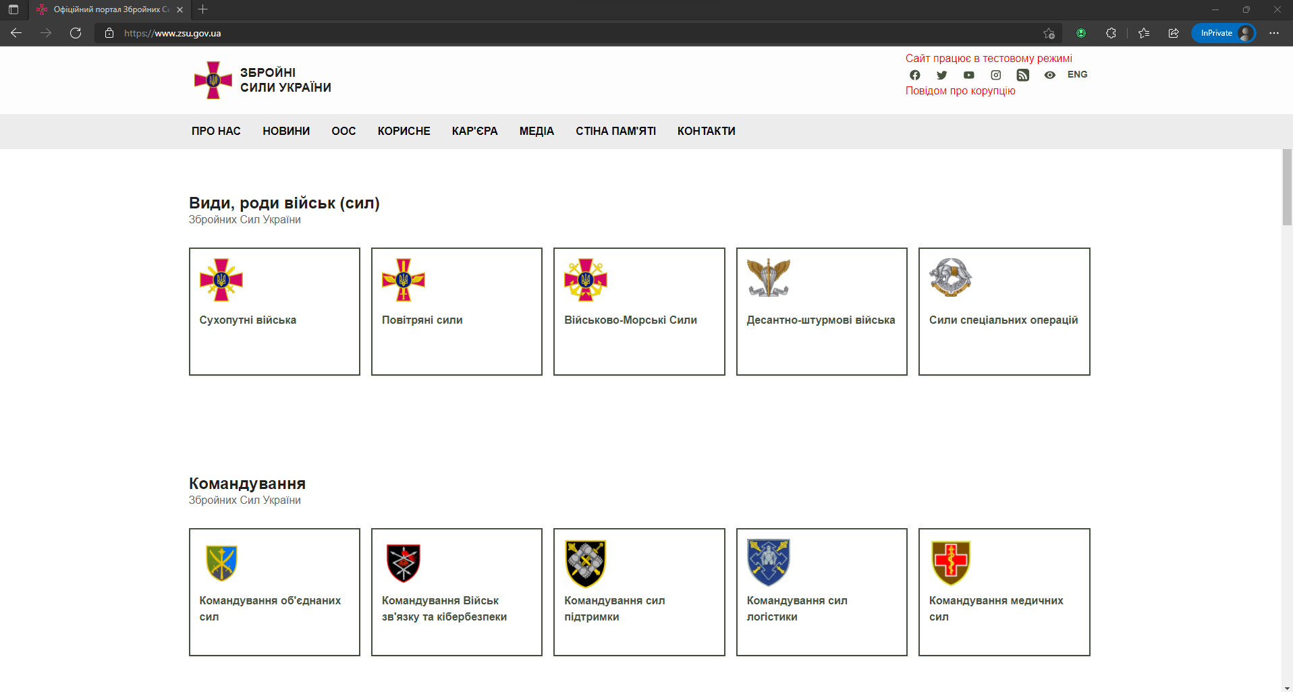The image size is (1293, 692).
Task: Go back to the previous page
Action: pos(16,33)
